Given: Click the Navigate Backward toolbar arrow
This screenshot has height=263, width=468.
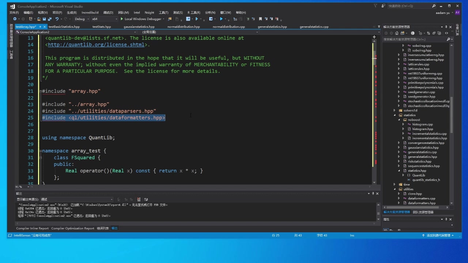Looking at the screenshot, I should (15, 19).
